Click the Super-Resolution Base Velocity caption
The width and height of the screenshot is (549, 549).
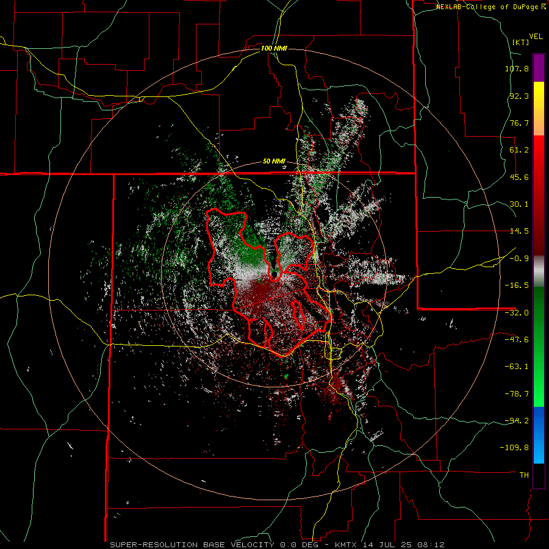coord(277,545)
